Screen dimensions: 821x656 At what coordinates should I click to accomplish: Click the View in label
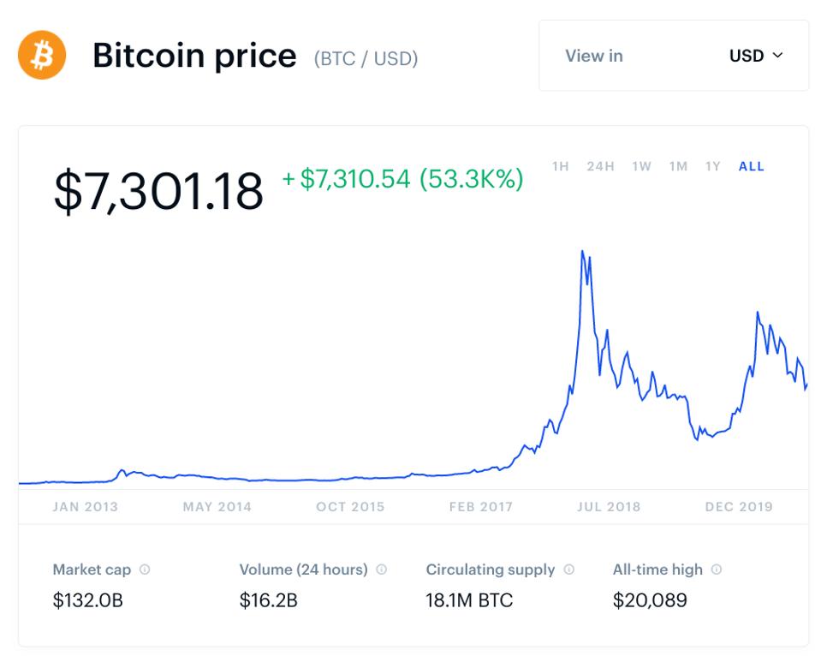593,56
